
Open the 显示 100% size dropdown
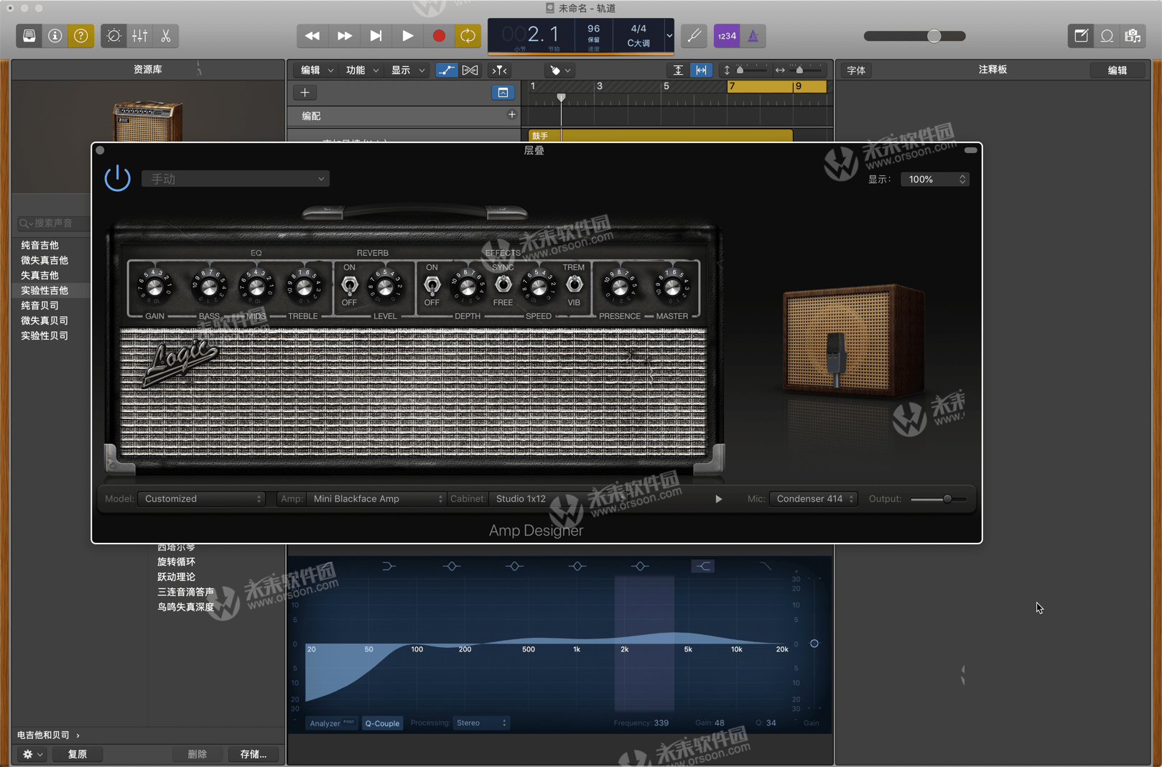click(935, 180)
